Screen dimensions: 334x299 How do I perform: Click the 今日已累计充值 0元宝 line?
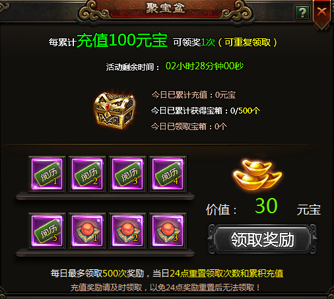(193, 95)
